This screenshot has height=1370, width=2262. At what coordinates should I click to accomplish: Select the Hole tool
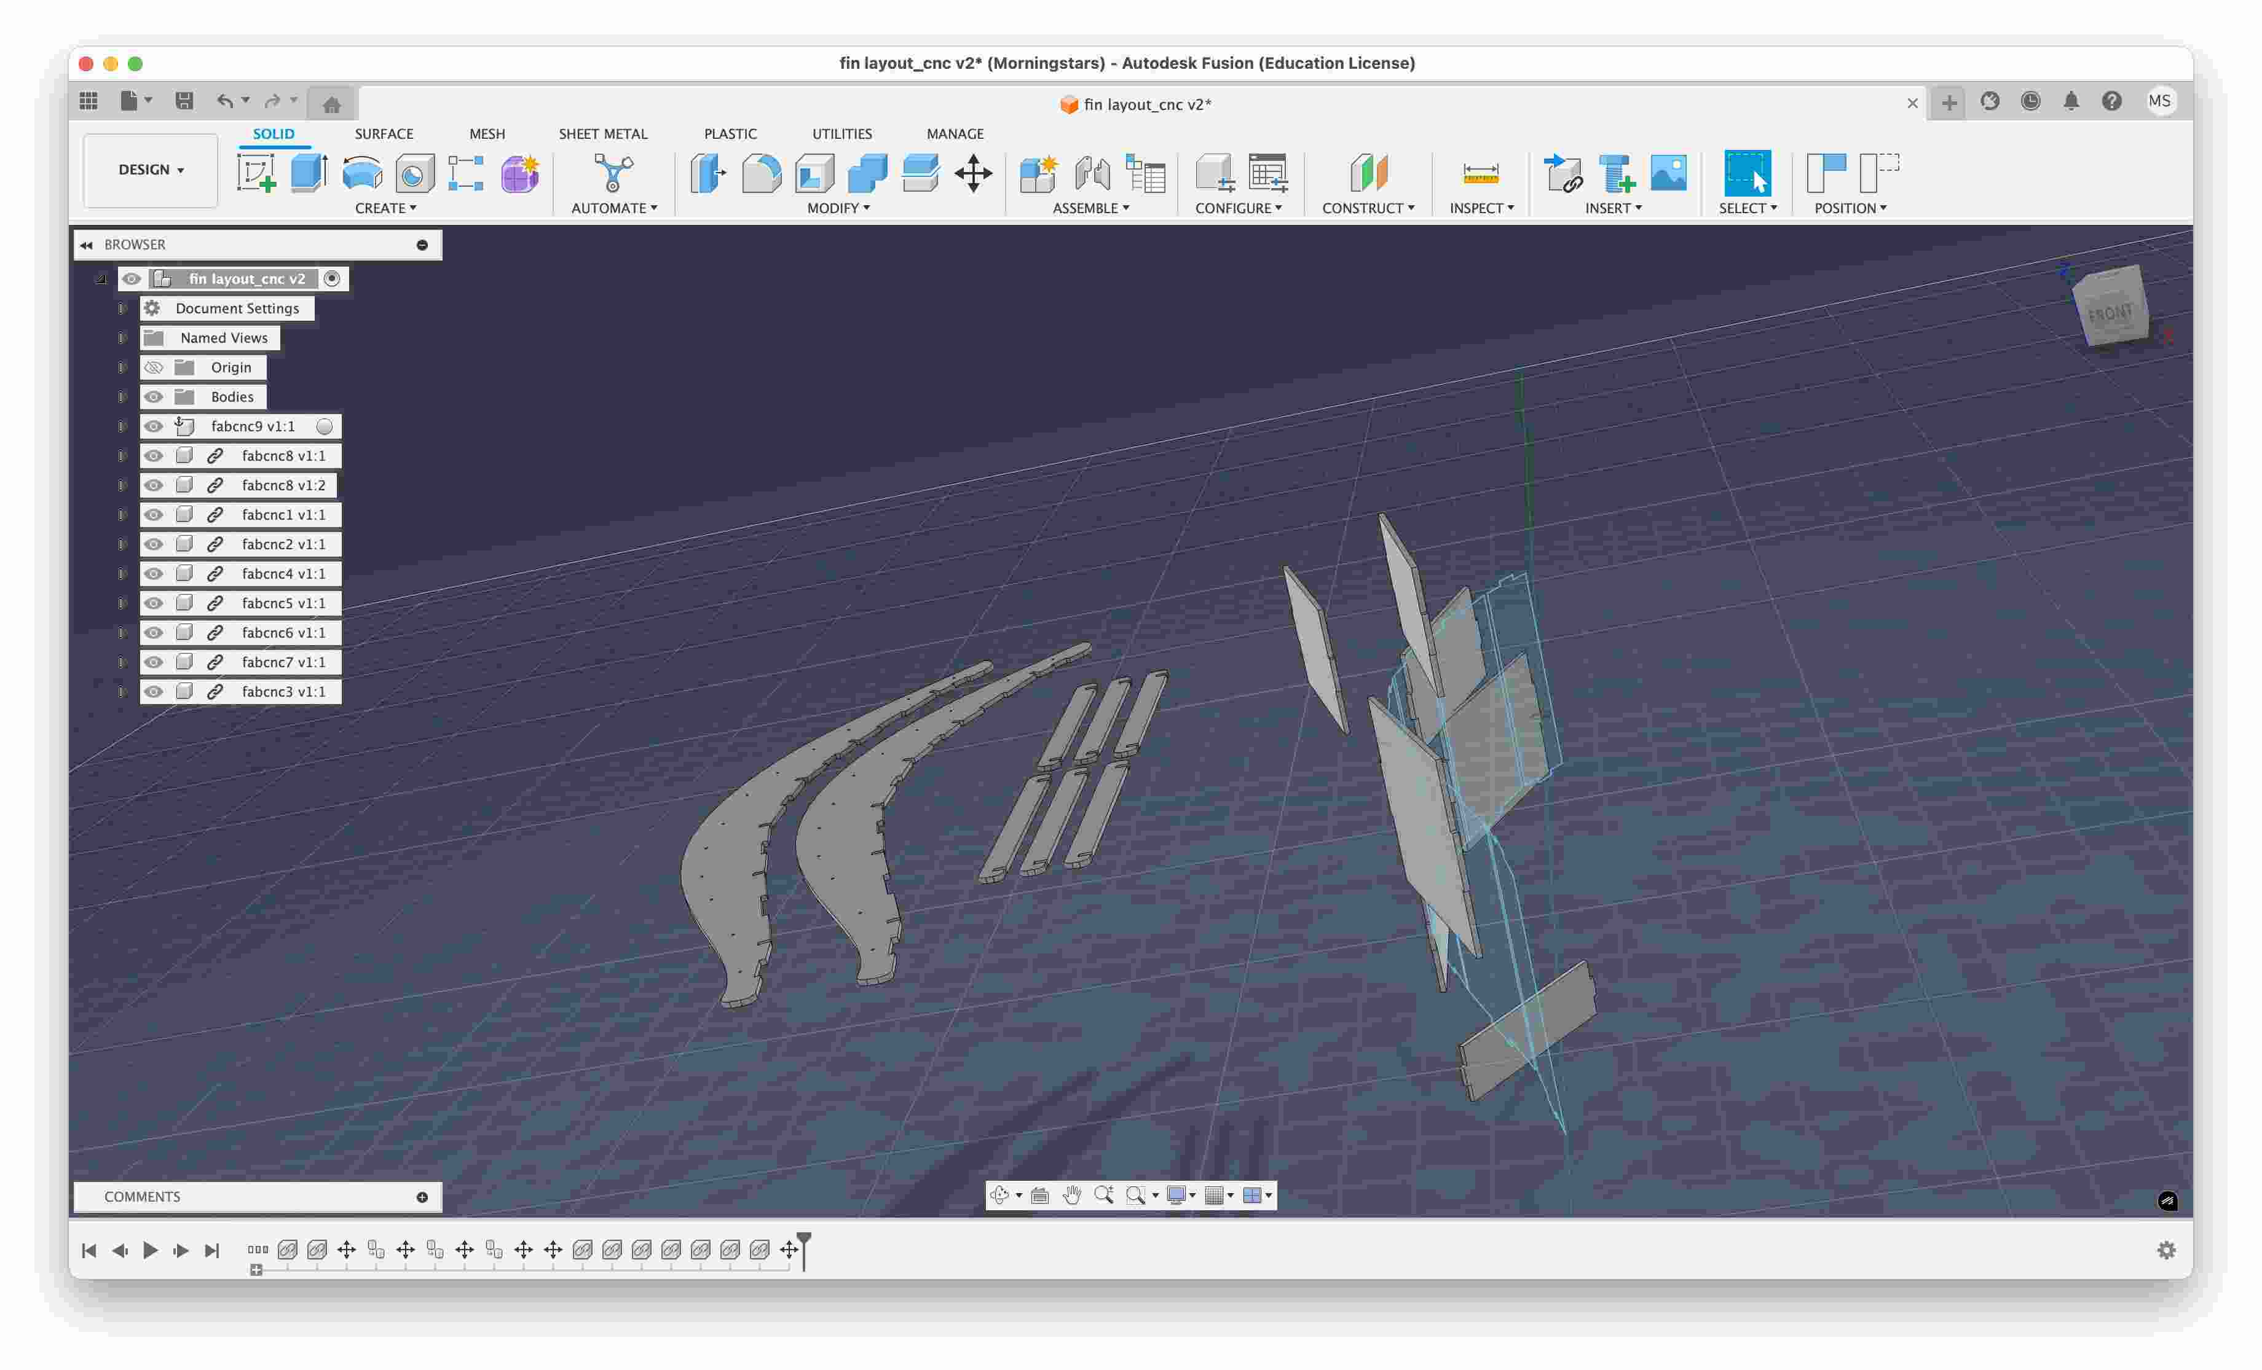[x=414, y=173]
